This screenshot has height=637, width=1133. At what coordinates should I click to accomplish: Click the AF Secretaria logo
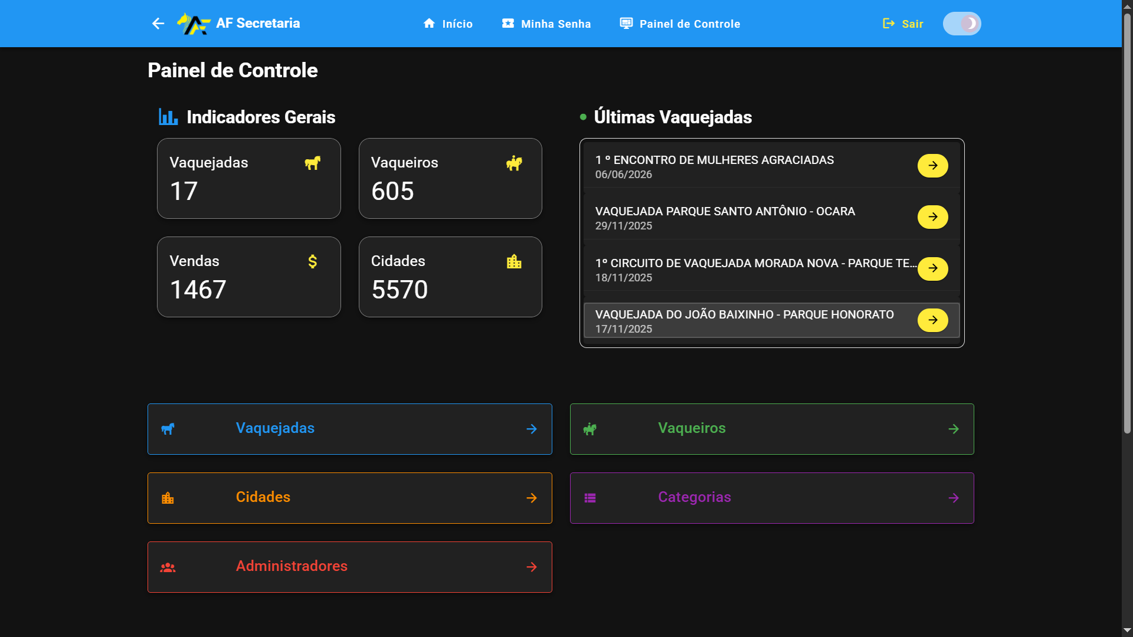click(194, 24)
